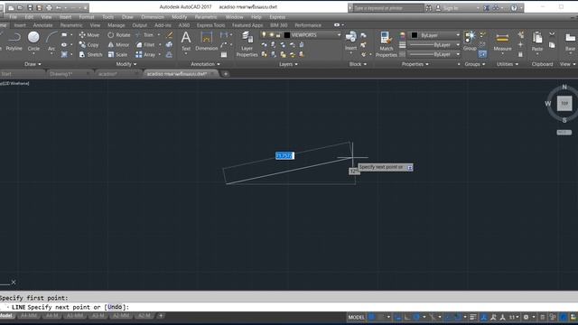Click the Help question mark icon
Image resolution: width=578 pixels, height=325 pixels.
[x=514, y=8]
